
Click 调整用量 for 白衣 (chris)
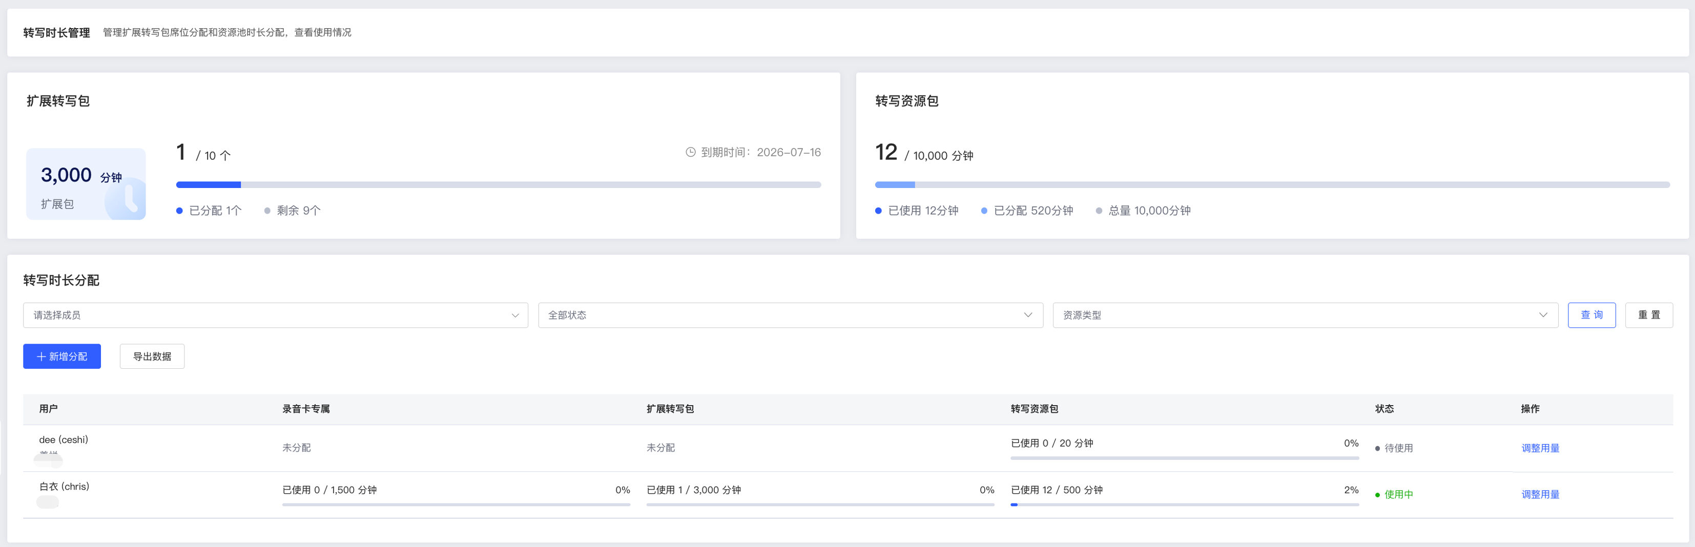coord(1540,494)
